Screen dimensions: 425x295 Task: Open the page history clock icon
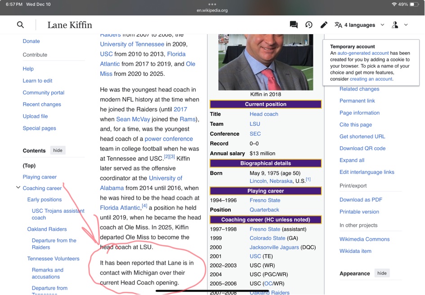309,25
